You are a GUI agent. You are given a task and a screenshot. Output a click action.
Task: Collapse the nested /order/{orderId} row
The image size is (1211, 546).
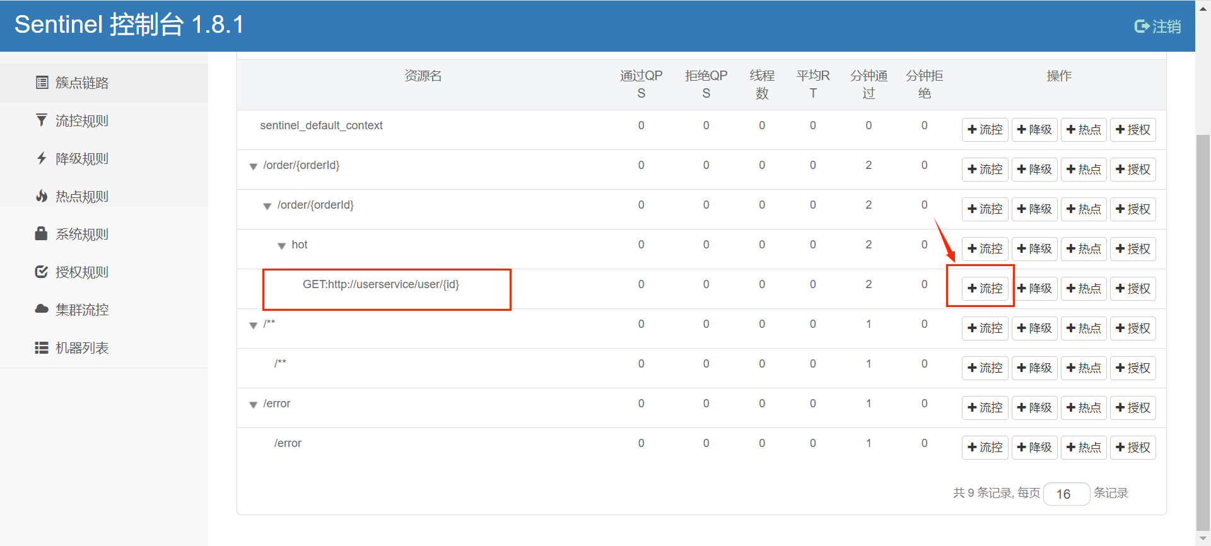pos(267,206)
